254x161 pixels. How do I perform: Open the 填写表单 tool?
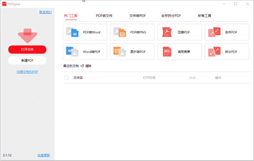click(179, 51)
